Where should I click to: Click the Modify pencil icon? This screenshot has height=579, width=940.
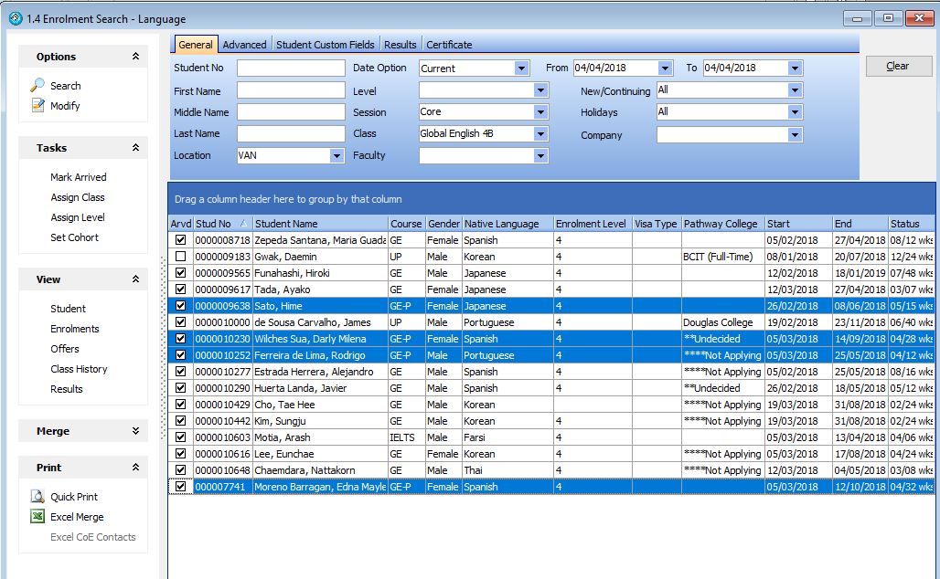coord(37,106)
